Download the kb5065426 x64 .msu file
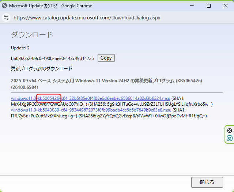Image resolution: width=234 pixels, height=192 pixels. tap(90, 98)
